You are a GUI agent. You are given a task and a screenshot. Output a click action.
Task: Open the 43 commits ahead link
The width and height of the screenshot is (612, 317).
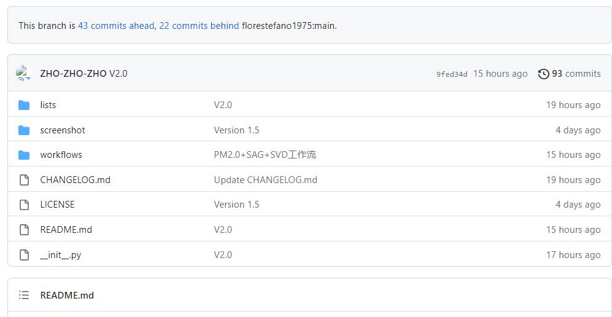point(116,26)
